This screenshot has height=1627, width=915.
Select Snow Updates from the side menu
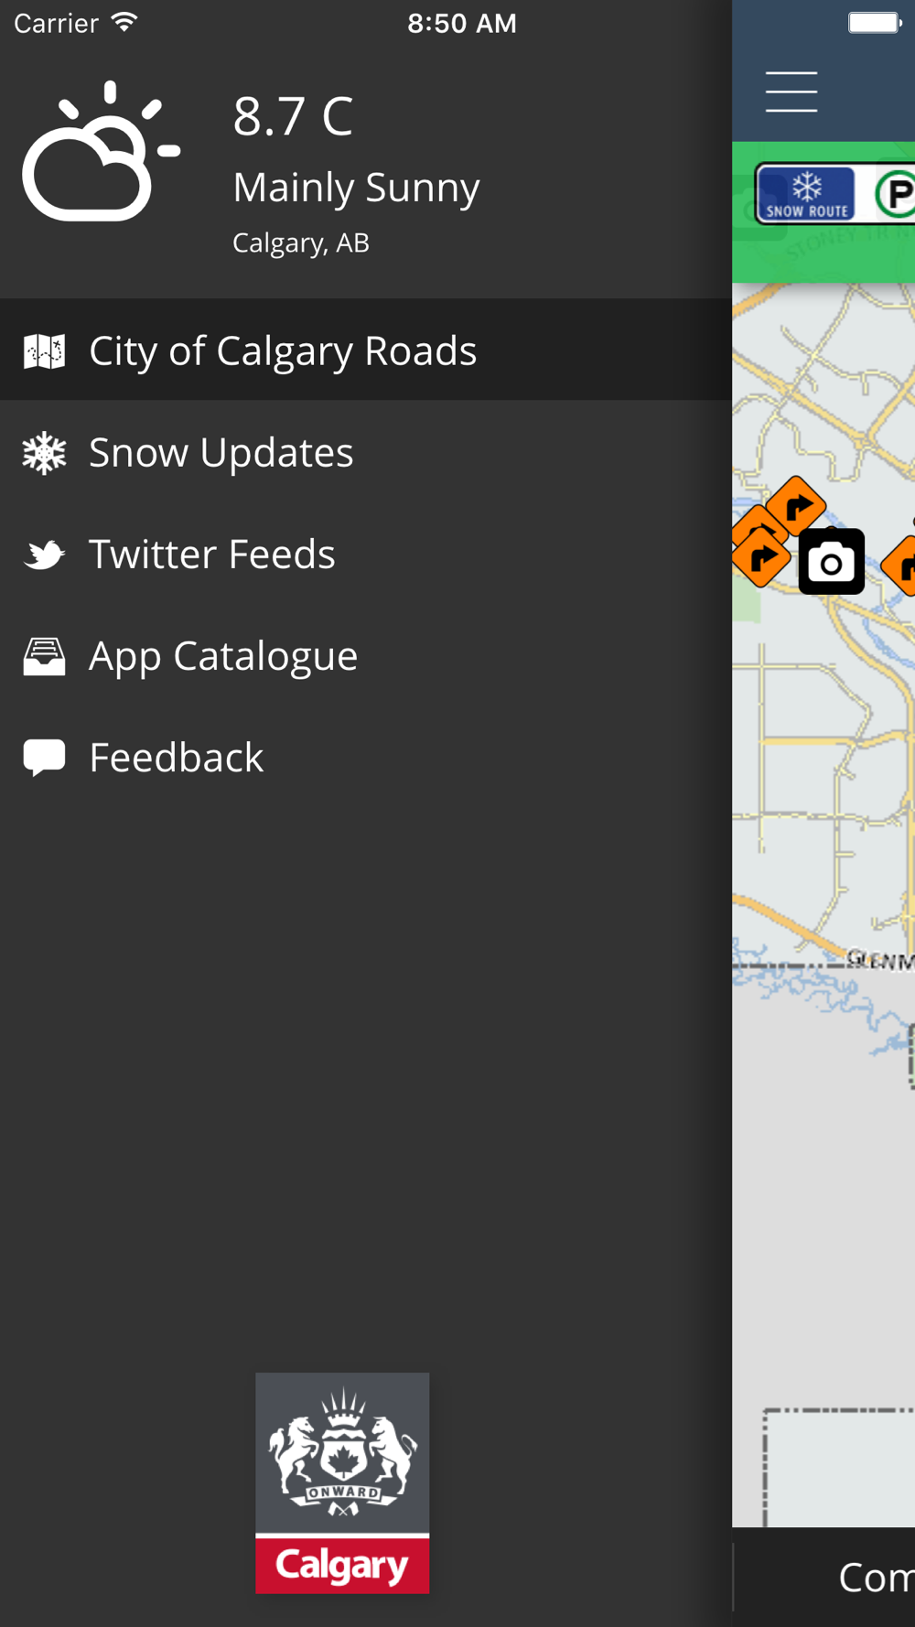point(366,452)
